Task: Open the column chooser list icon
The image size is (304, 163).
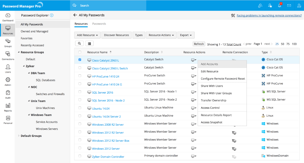Action: [89, 44]
